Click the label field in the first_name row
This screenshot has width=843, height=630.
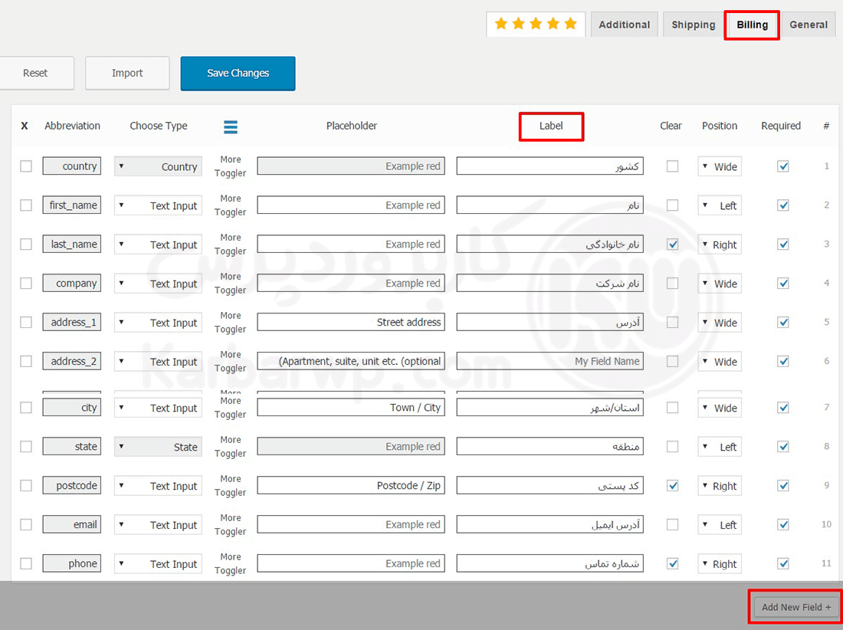(x=550, y=205)
